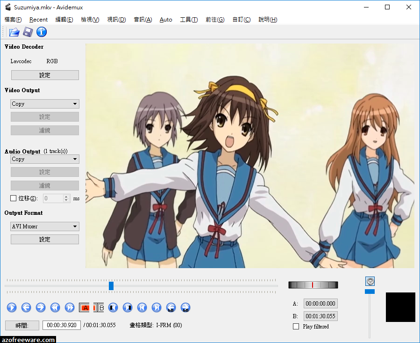
Task: Open the 工具(T) menu
Action: [x=189, y=20]
